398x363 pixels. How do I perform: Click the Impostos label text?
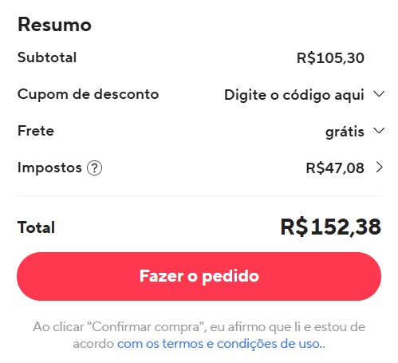(49, 168)
